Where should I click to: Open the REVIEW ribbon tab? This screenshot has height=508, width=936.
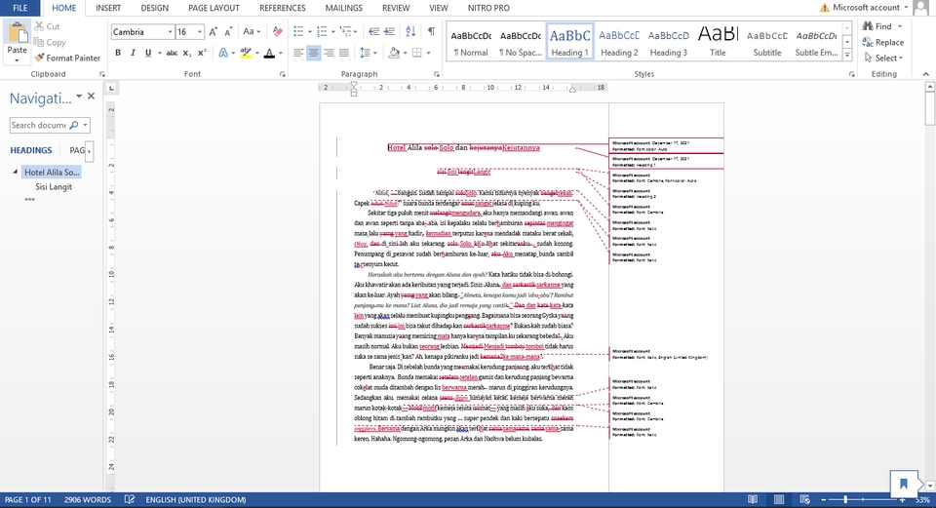point(396,8)
